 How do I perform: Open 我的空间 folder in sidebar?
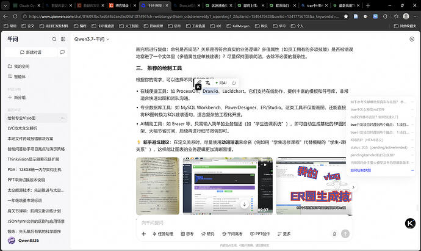(18, 67)
